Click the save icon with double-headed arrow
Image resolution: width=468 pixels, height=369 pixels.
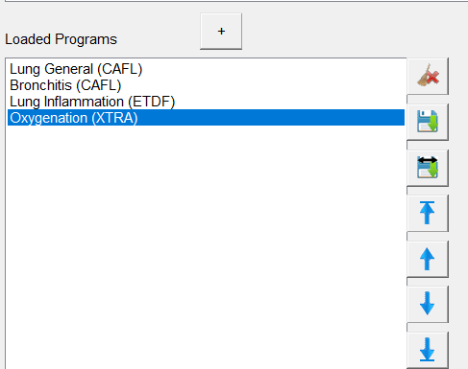point(428,168)
